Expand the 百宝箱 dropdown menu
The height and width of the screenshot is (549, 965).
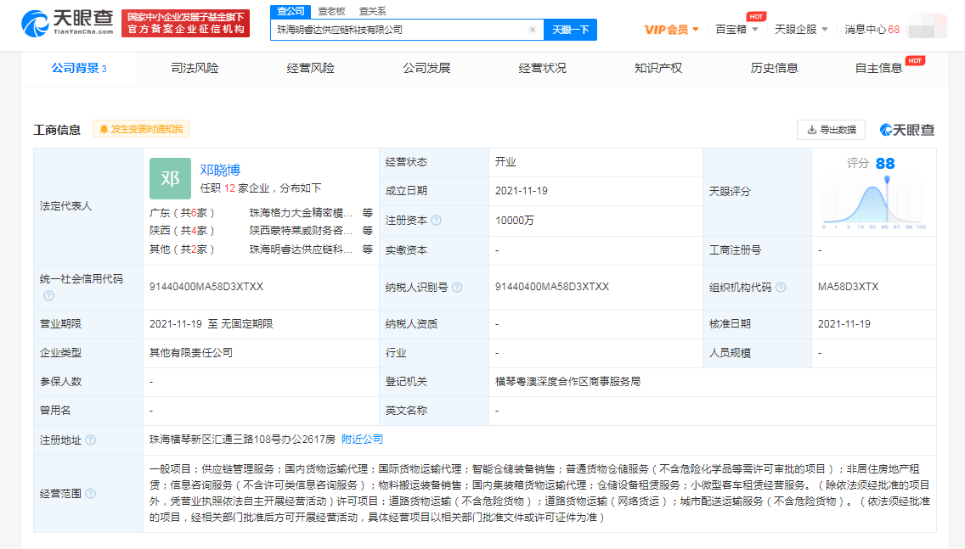coord(735,29)
